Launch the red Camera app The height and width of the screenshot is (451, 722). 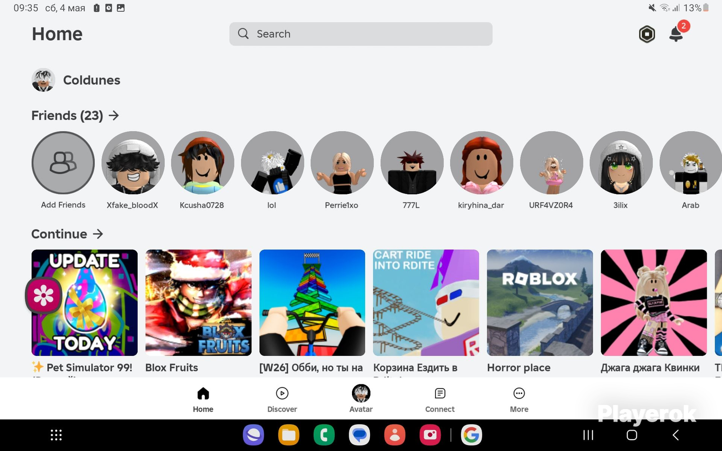430,435
